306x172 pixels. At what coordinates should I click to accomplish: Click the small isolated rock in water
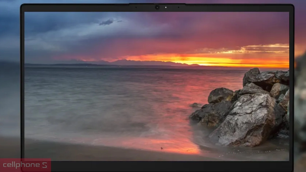pos(196,105)
